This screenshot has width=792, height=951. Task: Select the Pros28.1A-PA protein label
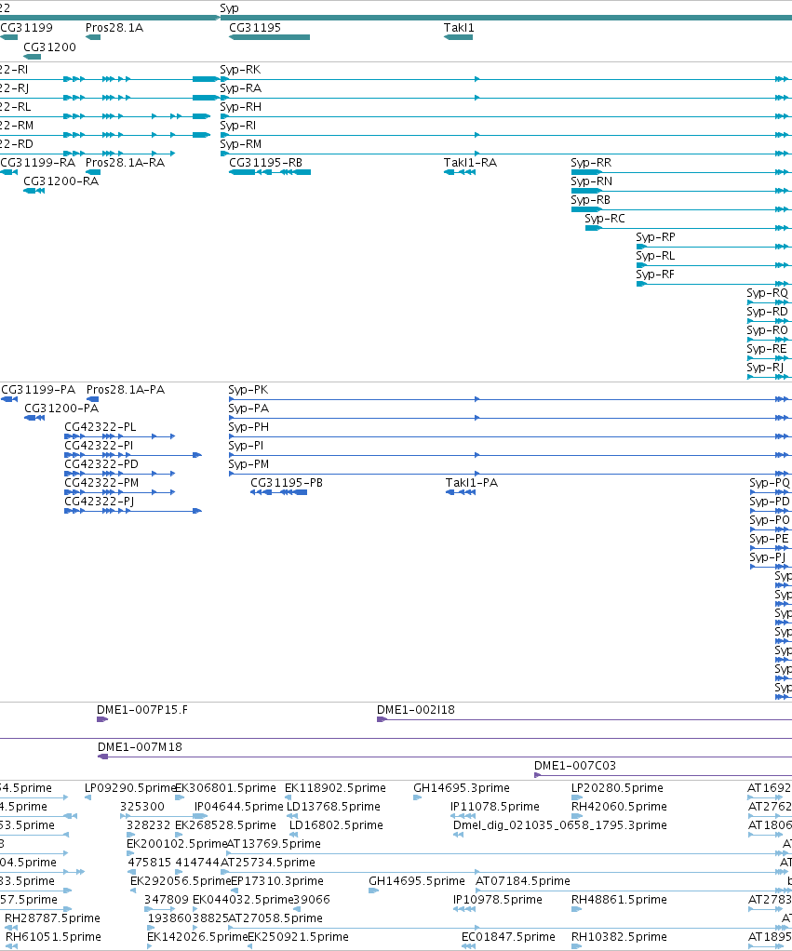(126, 390)
